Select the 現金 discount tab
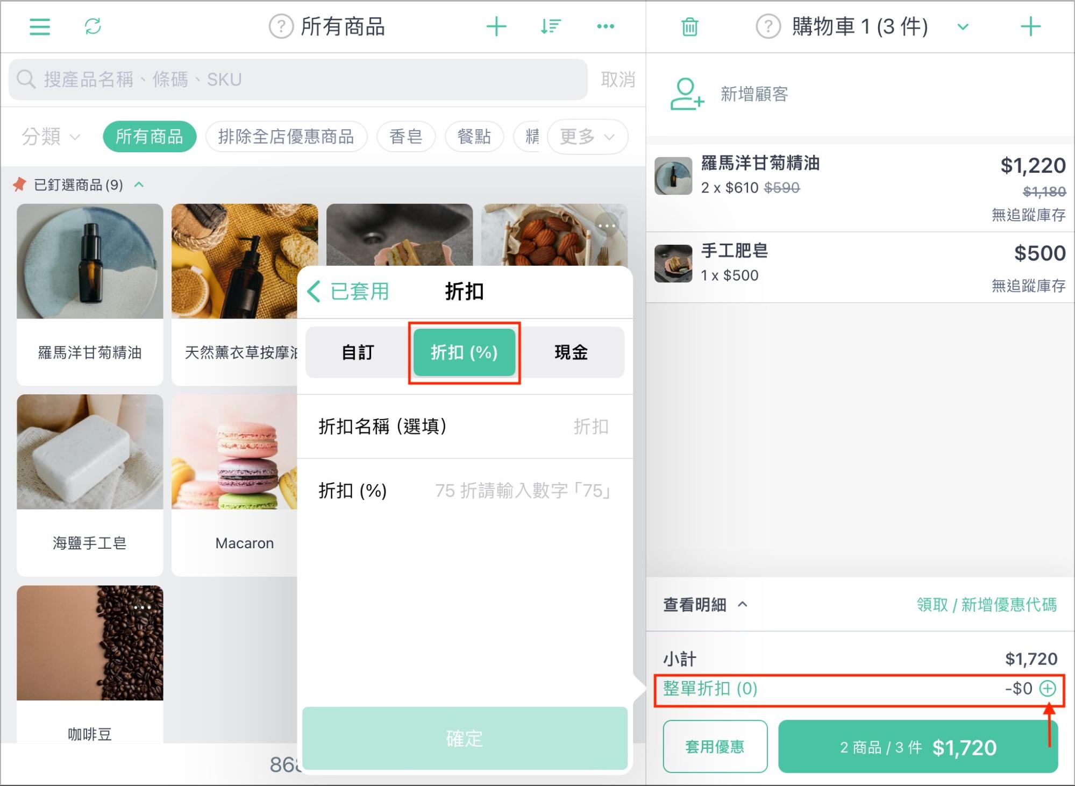 pos(571,352)
